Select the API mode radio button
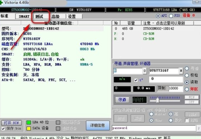 (158, 16)
